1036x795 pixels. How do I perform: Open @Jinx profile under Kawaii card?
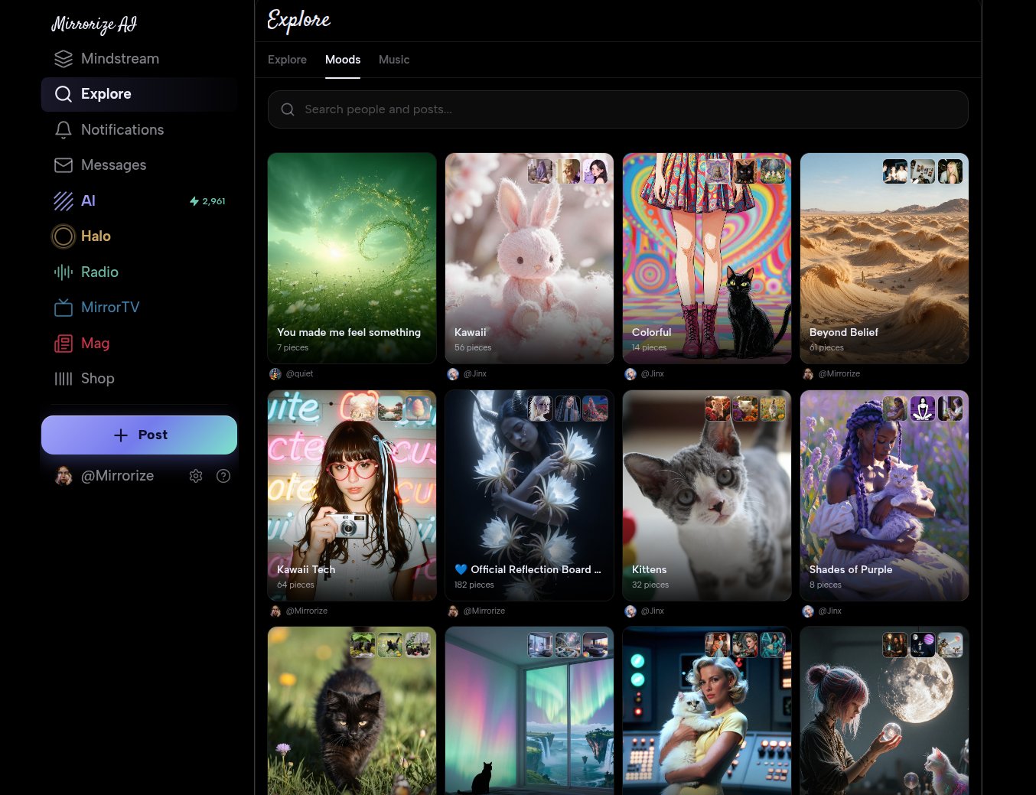tap(468, 374)
